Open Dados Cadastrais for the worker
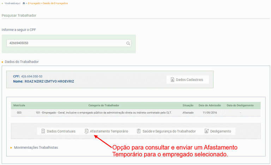271x165 pixels. tap(187, 80)
